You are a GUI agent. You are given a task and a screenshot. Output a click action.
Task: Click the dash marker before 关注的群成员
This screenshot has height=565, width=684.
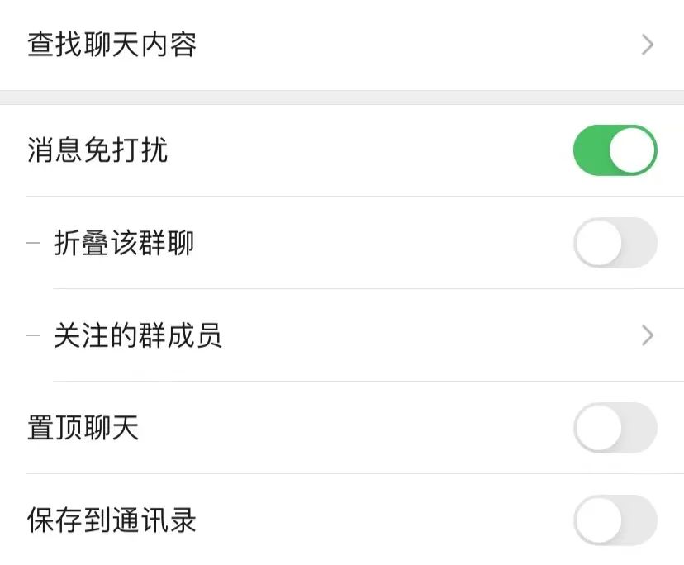click(x=33, y=336)
